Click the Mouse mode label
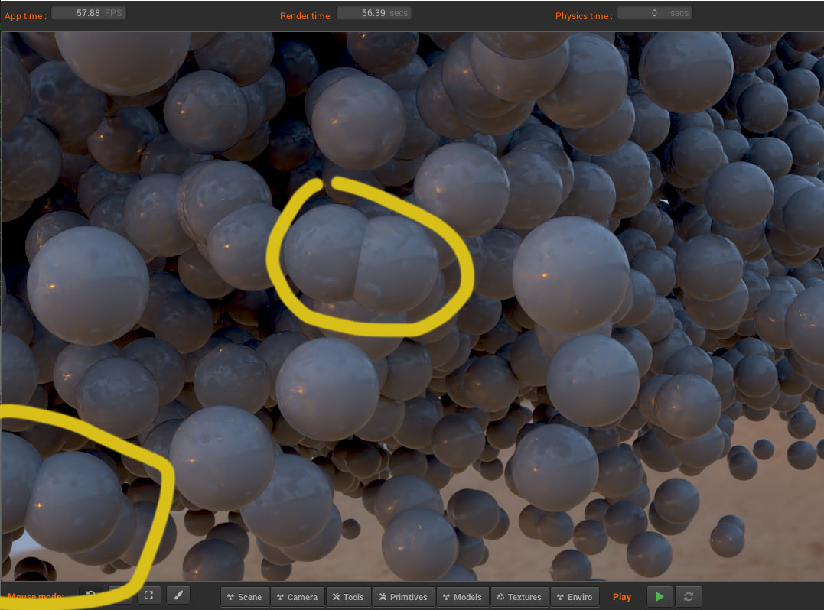Viewport: 824px width, 610px height. 36,596
